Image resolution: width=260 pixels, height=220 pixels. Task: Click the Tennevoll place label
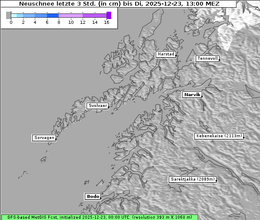point(207,58)
